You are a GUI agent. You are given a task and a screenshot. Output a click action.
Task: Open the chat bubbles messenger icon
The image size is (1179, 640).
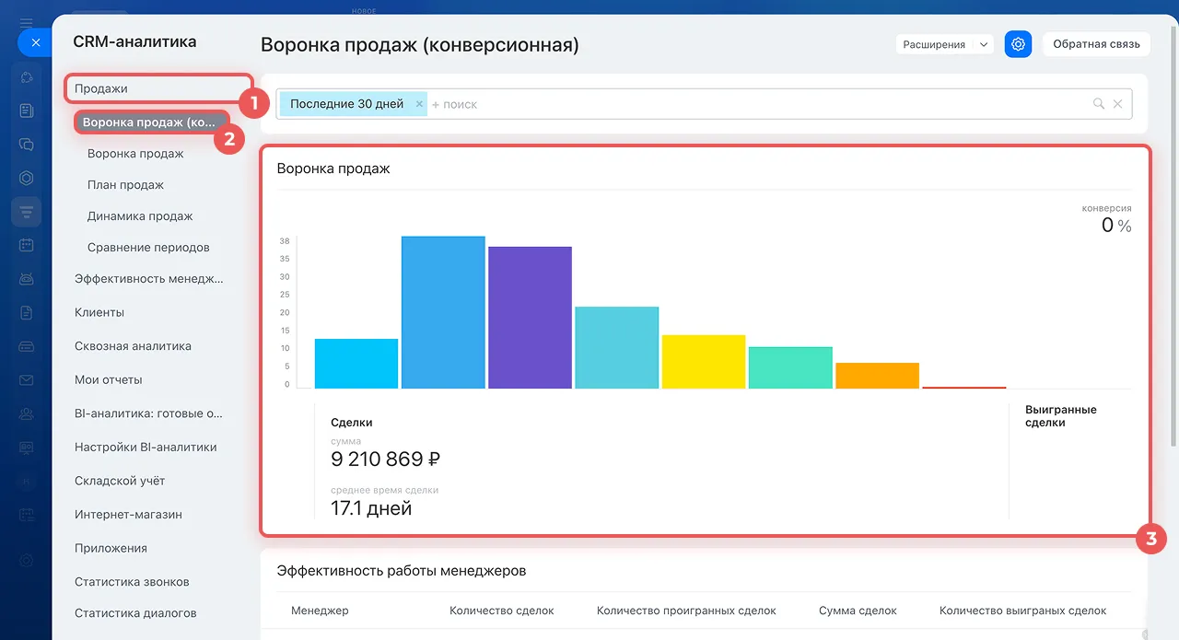pyautogui.click(x=26, y=145)
